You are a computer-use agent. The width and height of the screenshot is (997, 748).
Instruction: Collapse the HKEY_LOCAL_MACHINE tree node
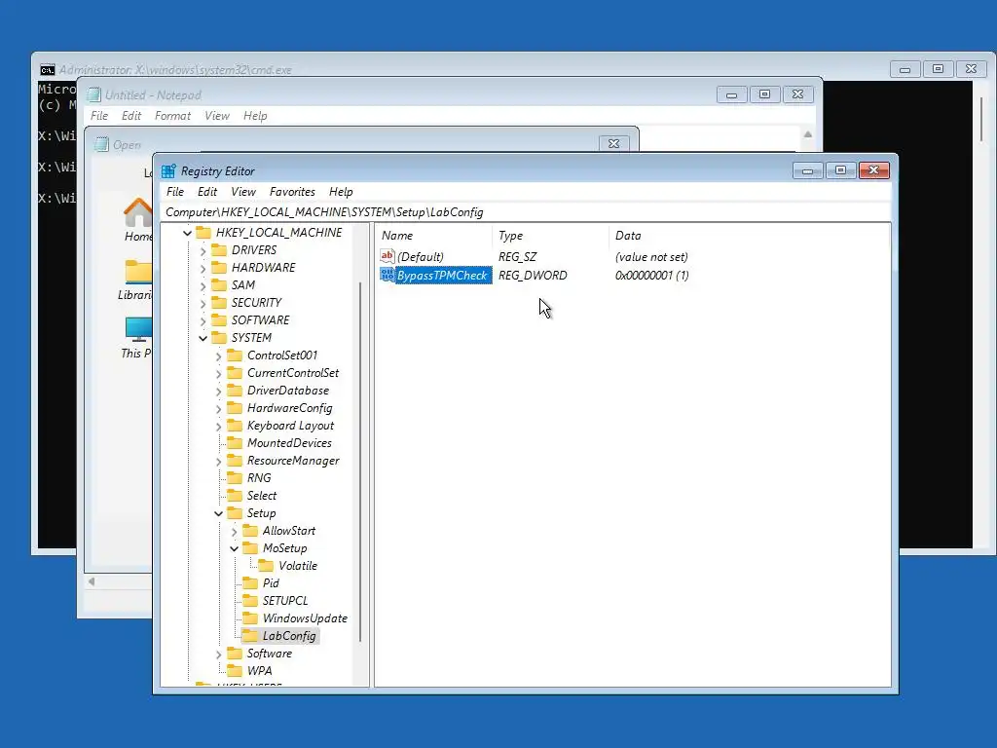coord(187,233)
